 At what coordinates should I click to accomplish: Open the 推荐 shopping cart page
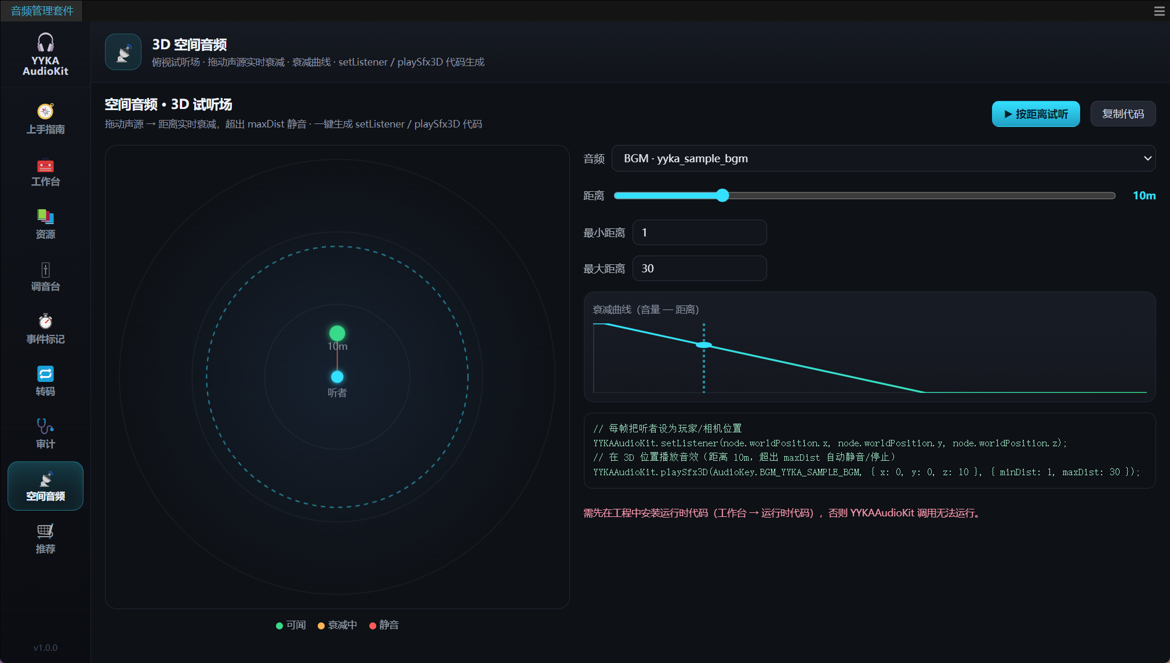click(45, 539)
